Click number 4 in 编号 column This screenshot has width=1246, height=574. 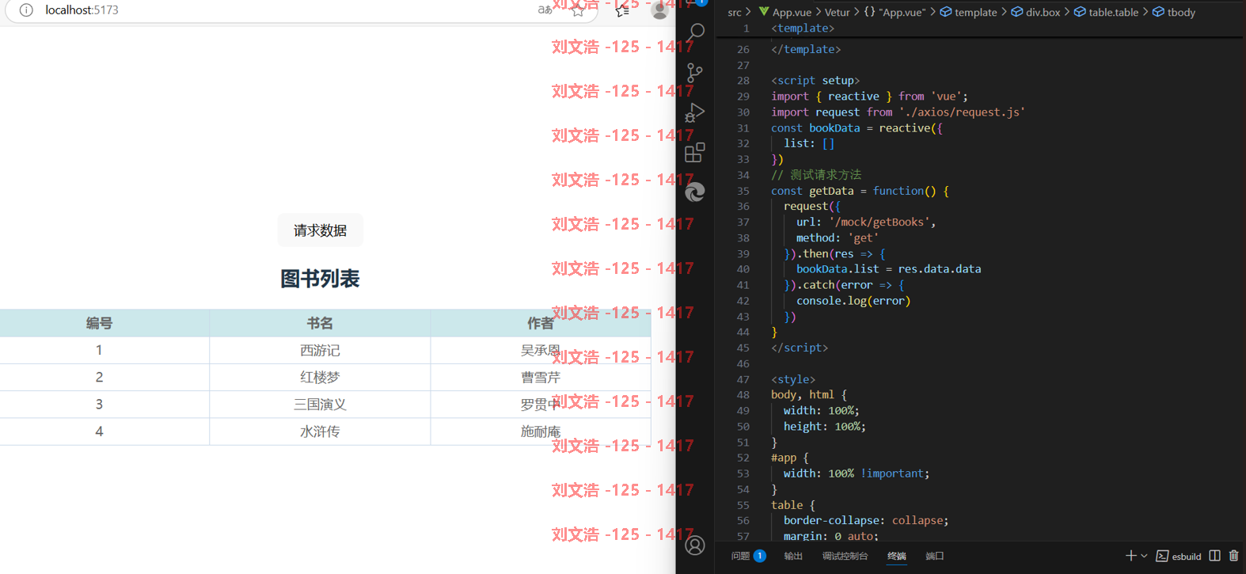tap(99, 431)
